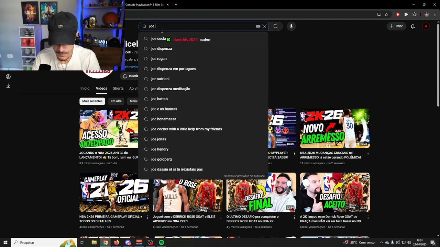Select suggestion 'joe dispenza'
440x247 pixels.
click(x=203, y=49)
